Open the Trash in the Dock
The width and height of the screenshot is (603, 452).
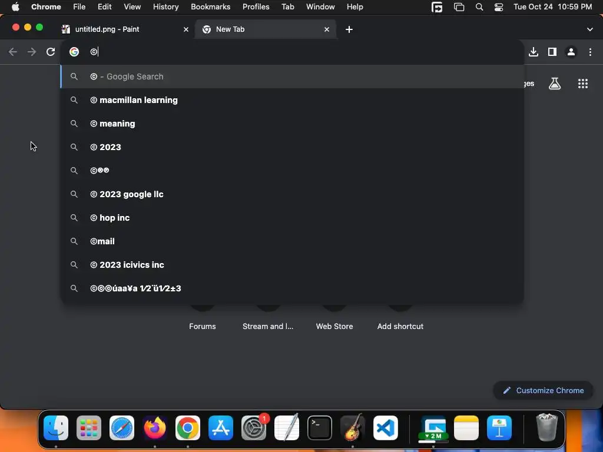point(546,427)
